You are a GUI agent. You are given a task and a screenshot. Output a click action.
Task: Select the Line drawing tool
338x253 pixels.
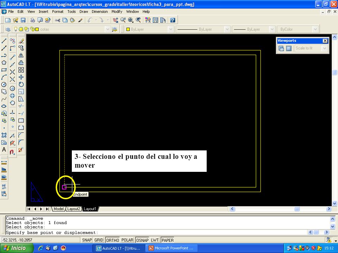pyautogui.click(x=4, y=41)
